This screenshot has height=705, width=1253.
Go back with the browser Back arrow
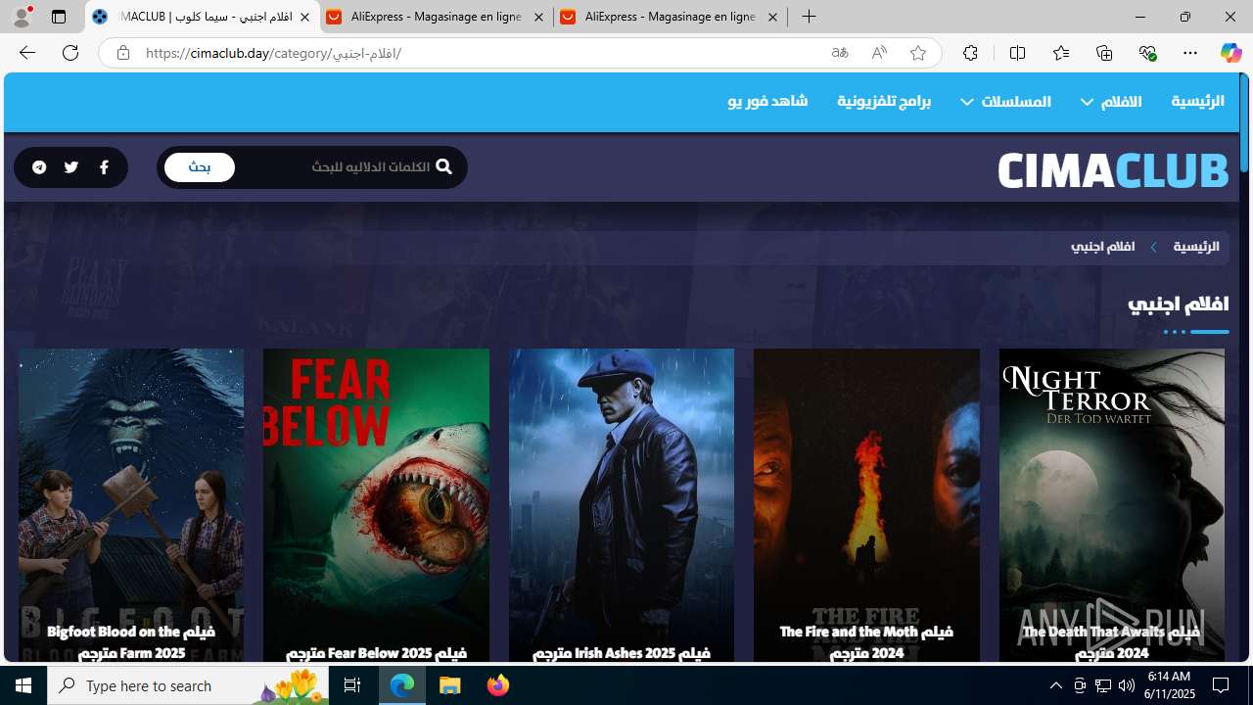(x=26, y=53)
